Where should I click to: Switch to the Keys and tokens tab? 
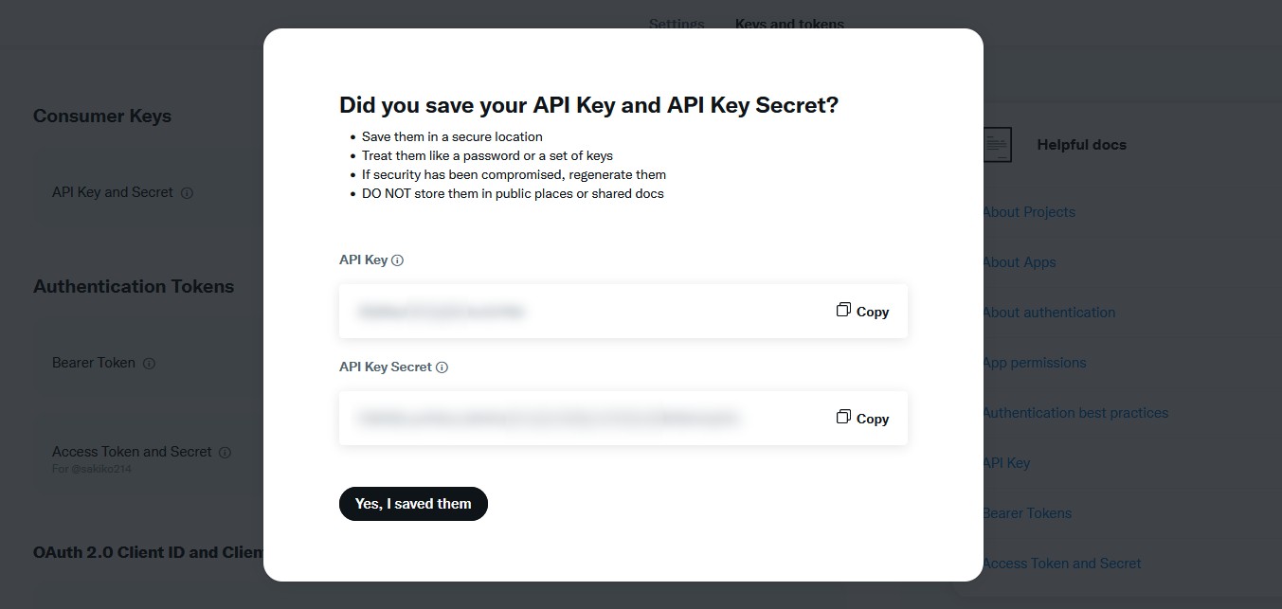789,24
